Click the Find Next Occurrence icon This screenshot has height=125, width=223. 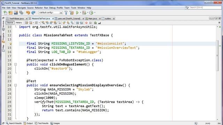click(51, 23)
